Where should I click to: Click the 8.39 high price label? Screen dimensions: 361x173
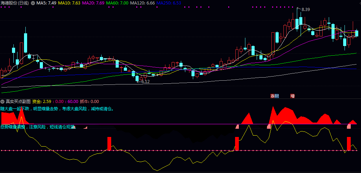click(x=305, y=10)
